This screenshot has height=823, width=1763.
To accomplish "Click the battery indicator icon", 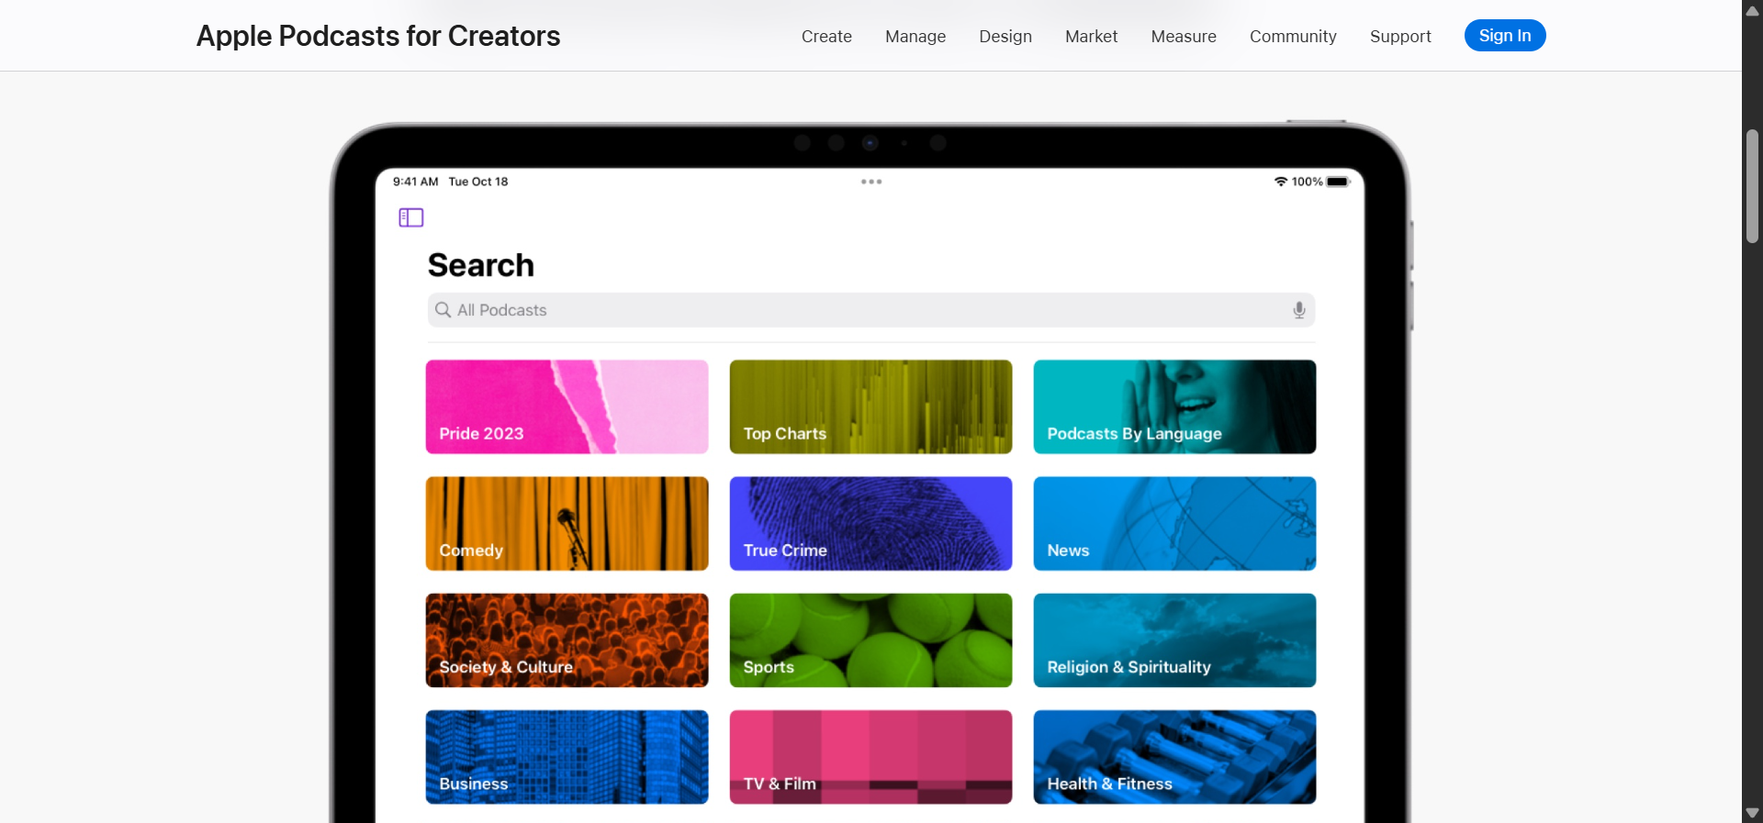I will (x=1339, y=182).
